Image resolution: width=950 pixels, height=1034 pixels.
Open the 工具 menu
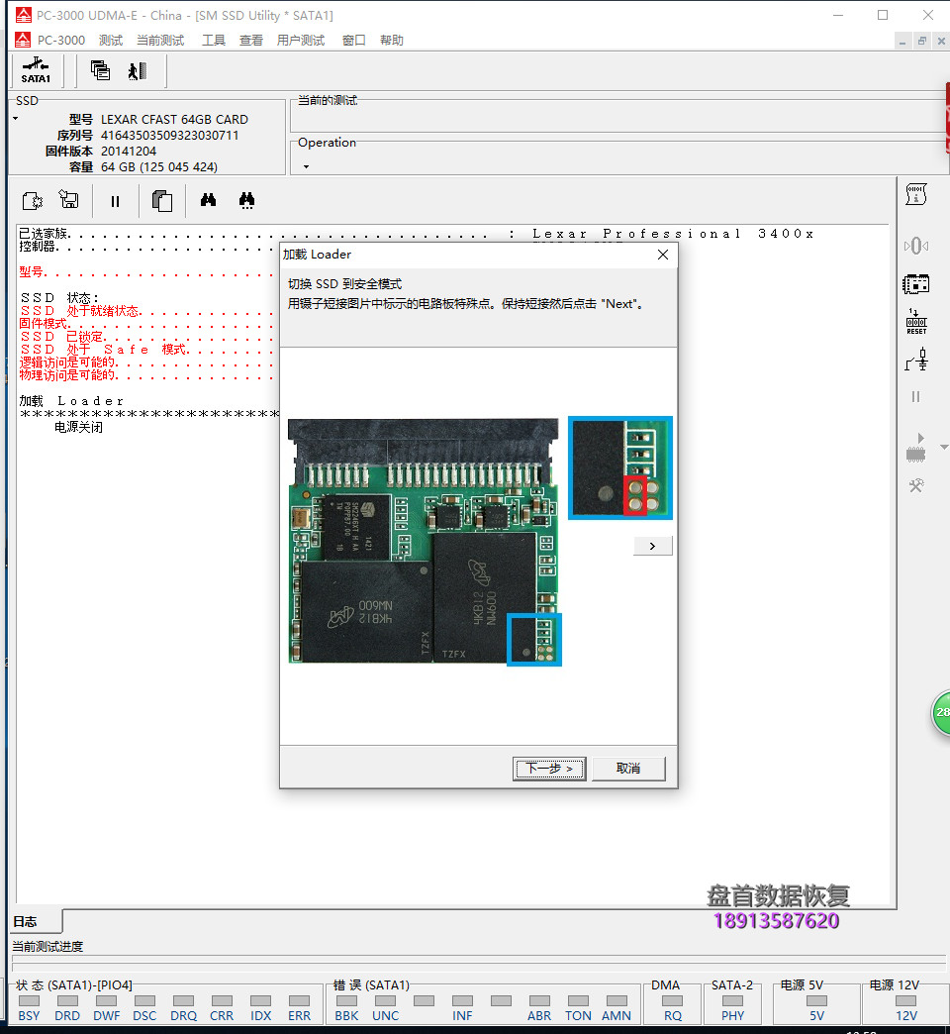click(214, 41)
